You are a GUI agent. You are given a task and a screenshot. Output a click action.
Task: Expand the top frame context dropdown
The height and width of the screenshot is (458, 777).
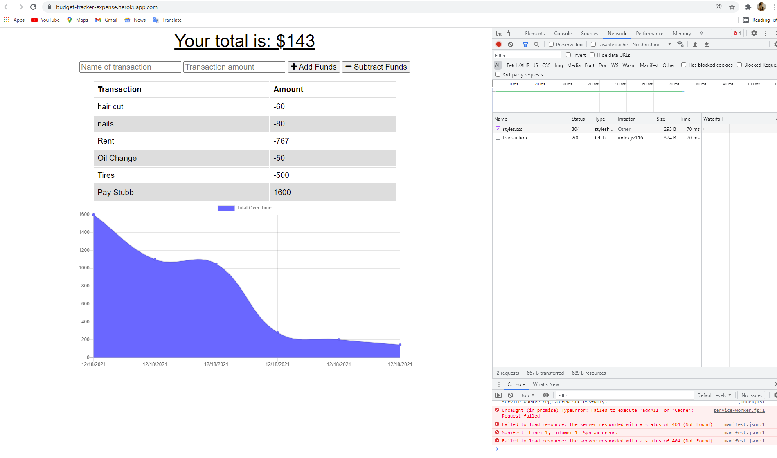[x=527, y=395]
